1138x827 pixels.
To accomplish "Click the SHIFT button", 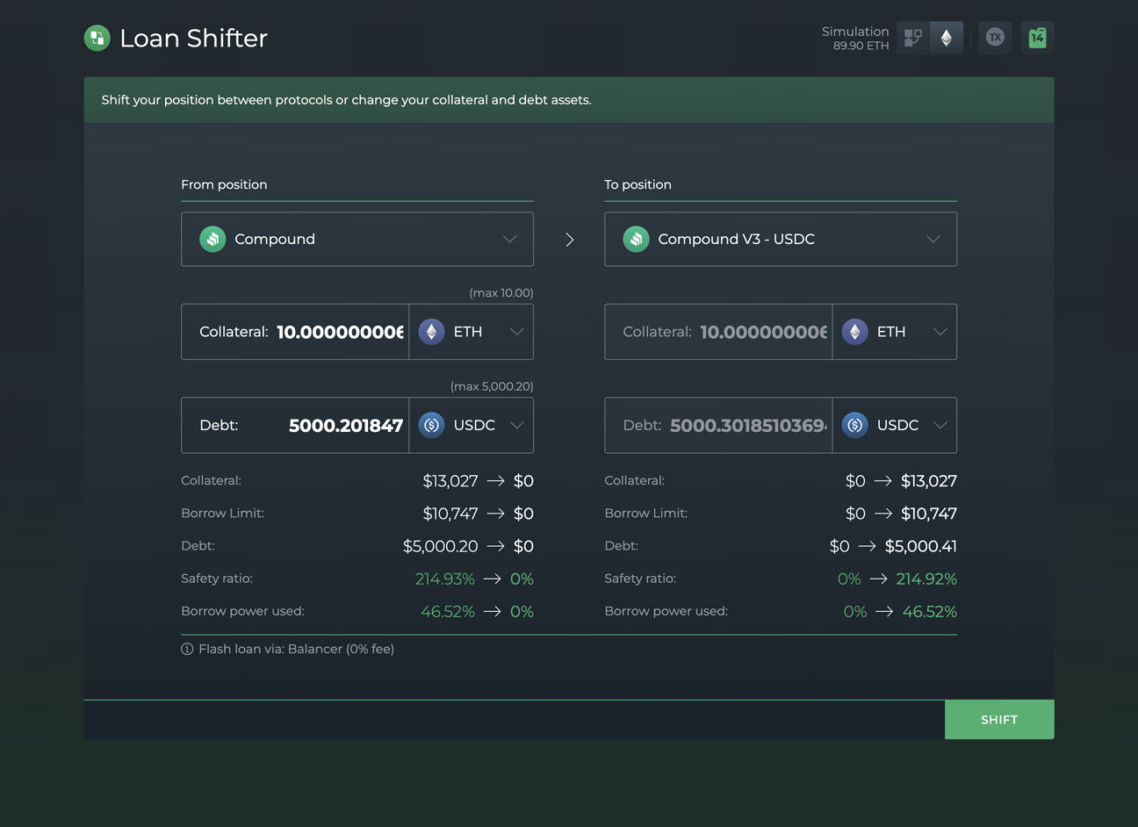I will pyautogui.click(x=999, y=720).
